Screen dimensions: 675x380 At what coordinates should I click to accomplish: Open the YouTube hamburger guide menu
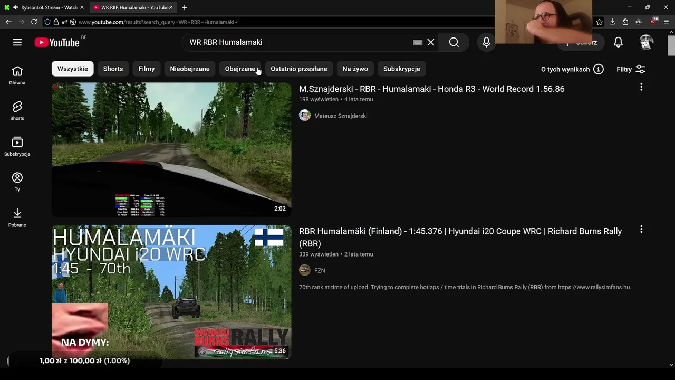17,42
